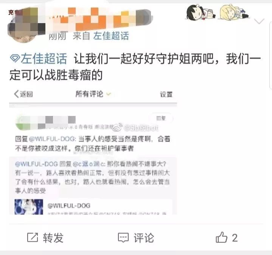The width and height of the screenshot is (272, 255).
Task: Open the @WILFUL-DOG mention in reply
Action: pos(53,139)
